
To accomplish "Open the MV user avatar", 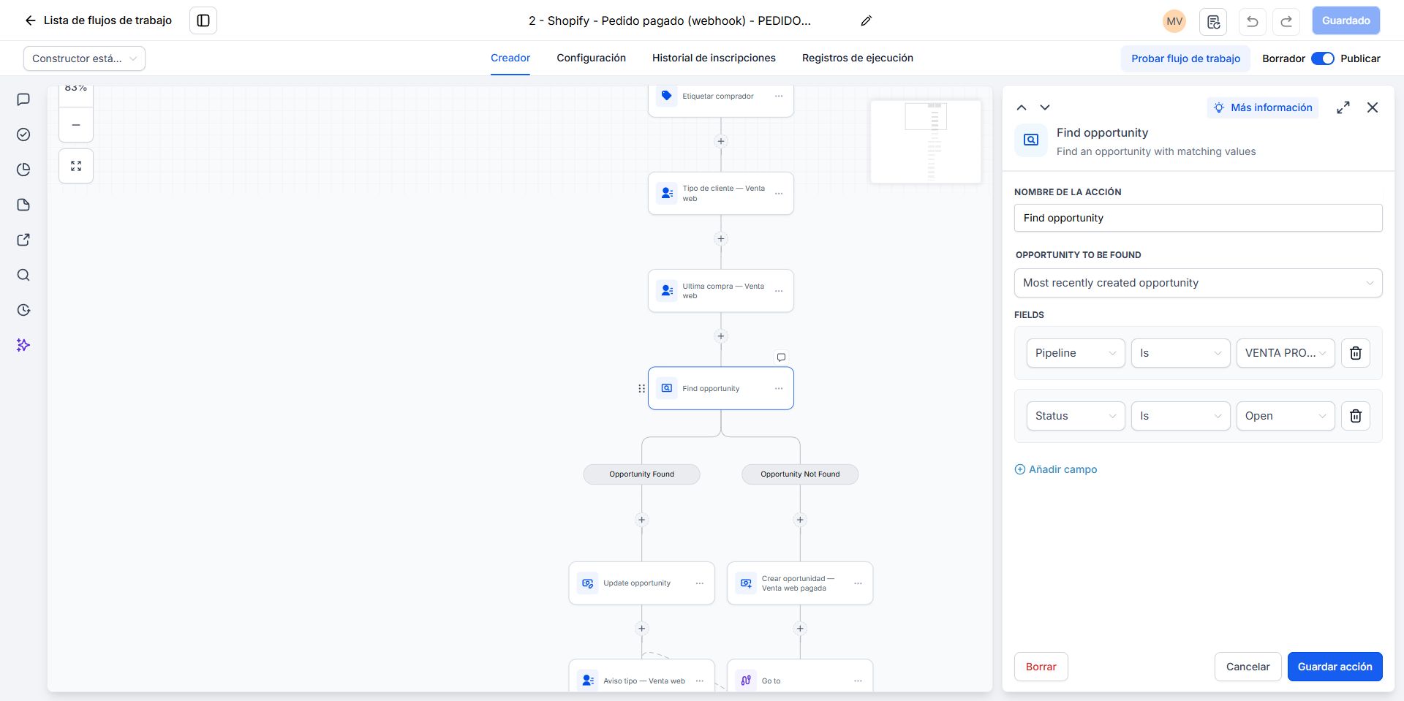I will [x=1174, y=21].
